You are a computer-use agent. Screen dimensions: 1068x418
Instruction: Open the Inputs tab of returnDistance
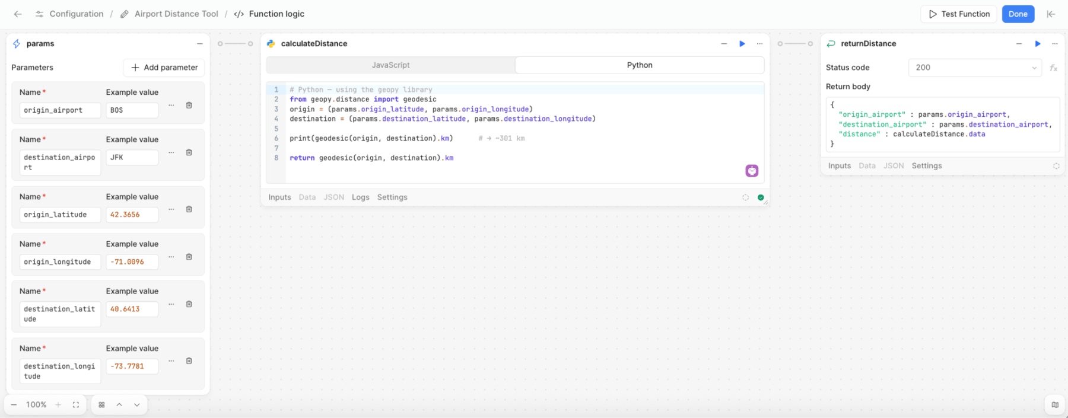point(839,166)
